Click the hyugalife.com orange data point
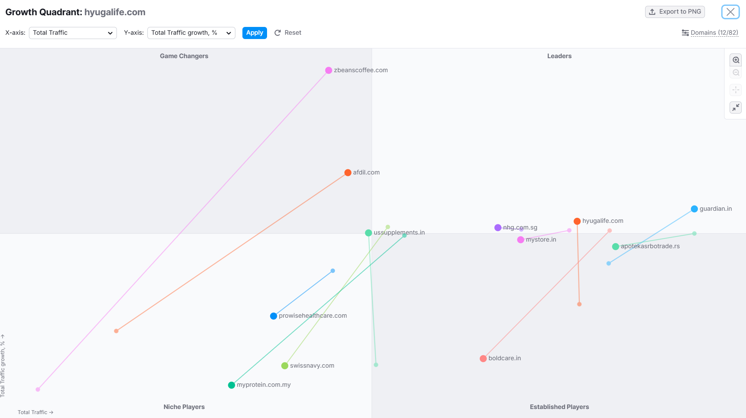Viewport: 746px width, 418px height. click(x=577, y=221)
